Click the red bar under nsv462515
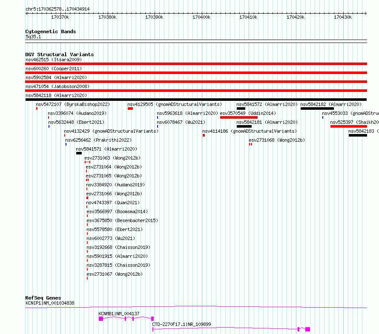Screen dimensions: 379x334 pyautogui.click(x=196, y=64)
